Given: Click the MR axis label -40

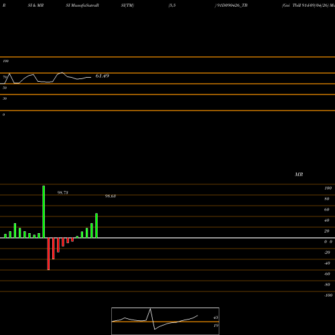Looking at the screenshot, I should click(x=327, y=263).
